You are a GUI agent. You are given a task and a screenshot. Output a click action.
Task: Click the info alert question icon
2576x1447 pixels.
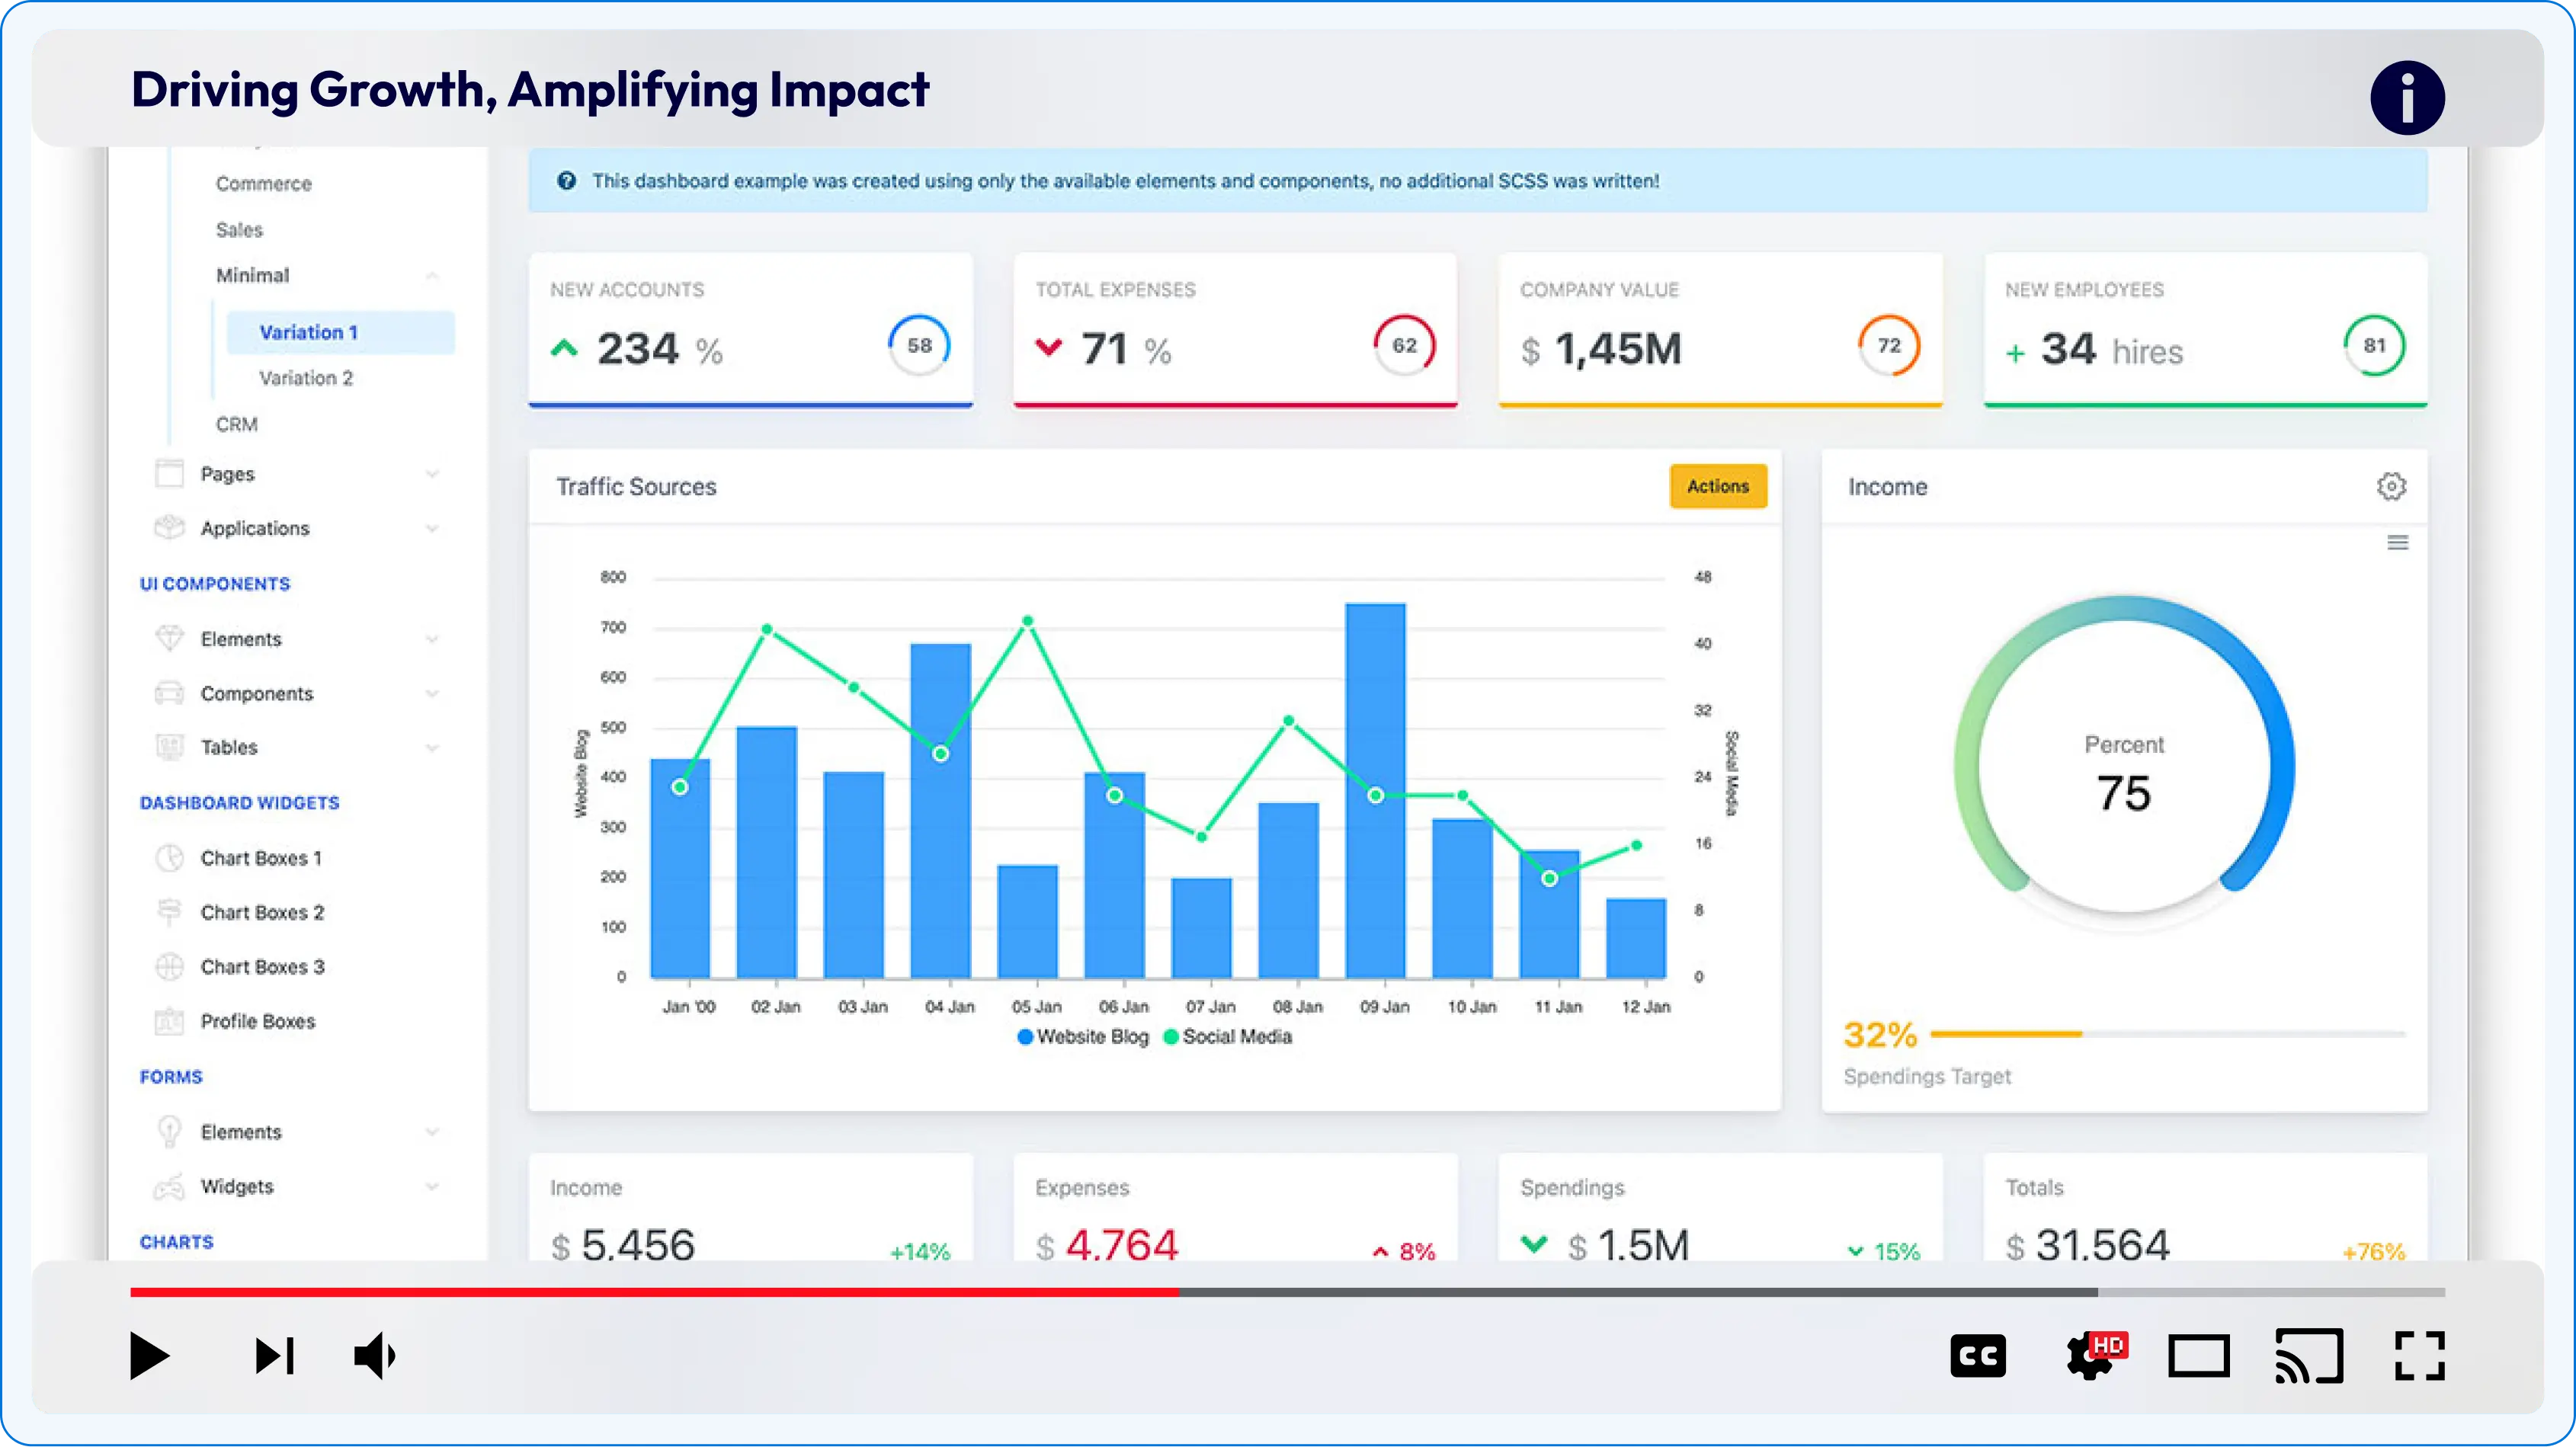tap(566, 181)
